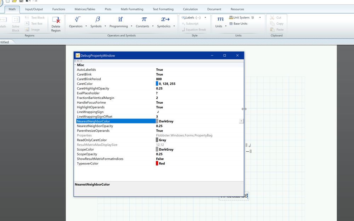This screenshot has width=354, height=221.
Task: Toggle the HighlightOperands True value
Action: (x=159, y=107)
